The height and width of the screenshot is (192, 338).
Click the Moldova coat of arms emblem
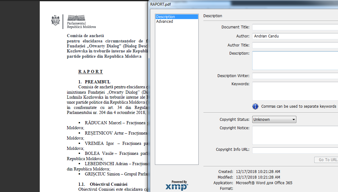[55, 20]
